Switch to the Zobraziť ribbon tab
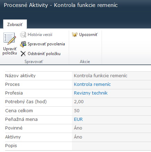This screenshot has width=151, height=152. coord(15,25)
